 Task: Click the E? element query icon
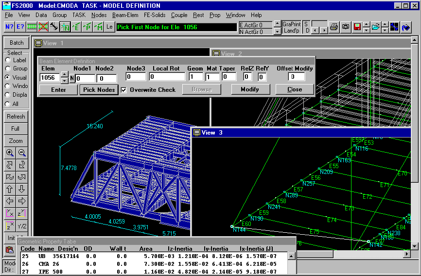(x=20, y=27)
